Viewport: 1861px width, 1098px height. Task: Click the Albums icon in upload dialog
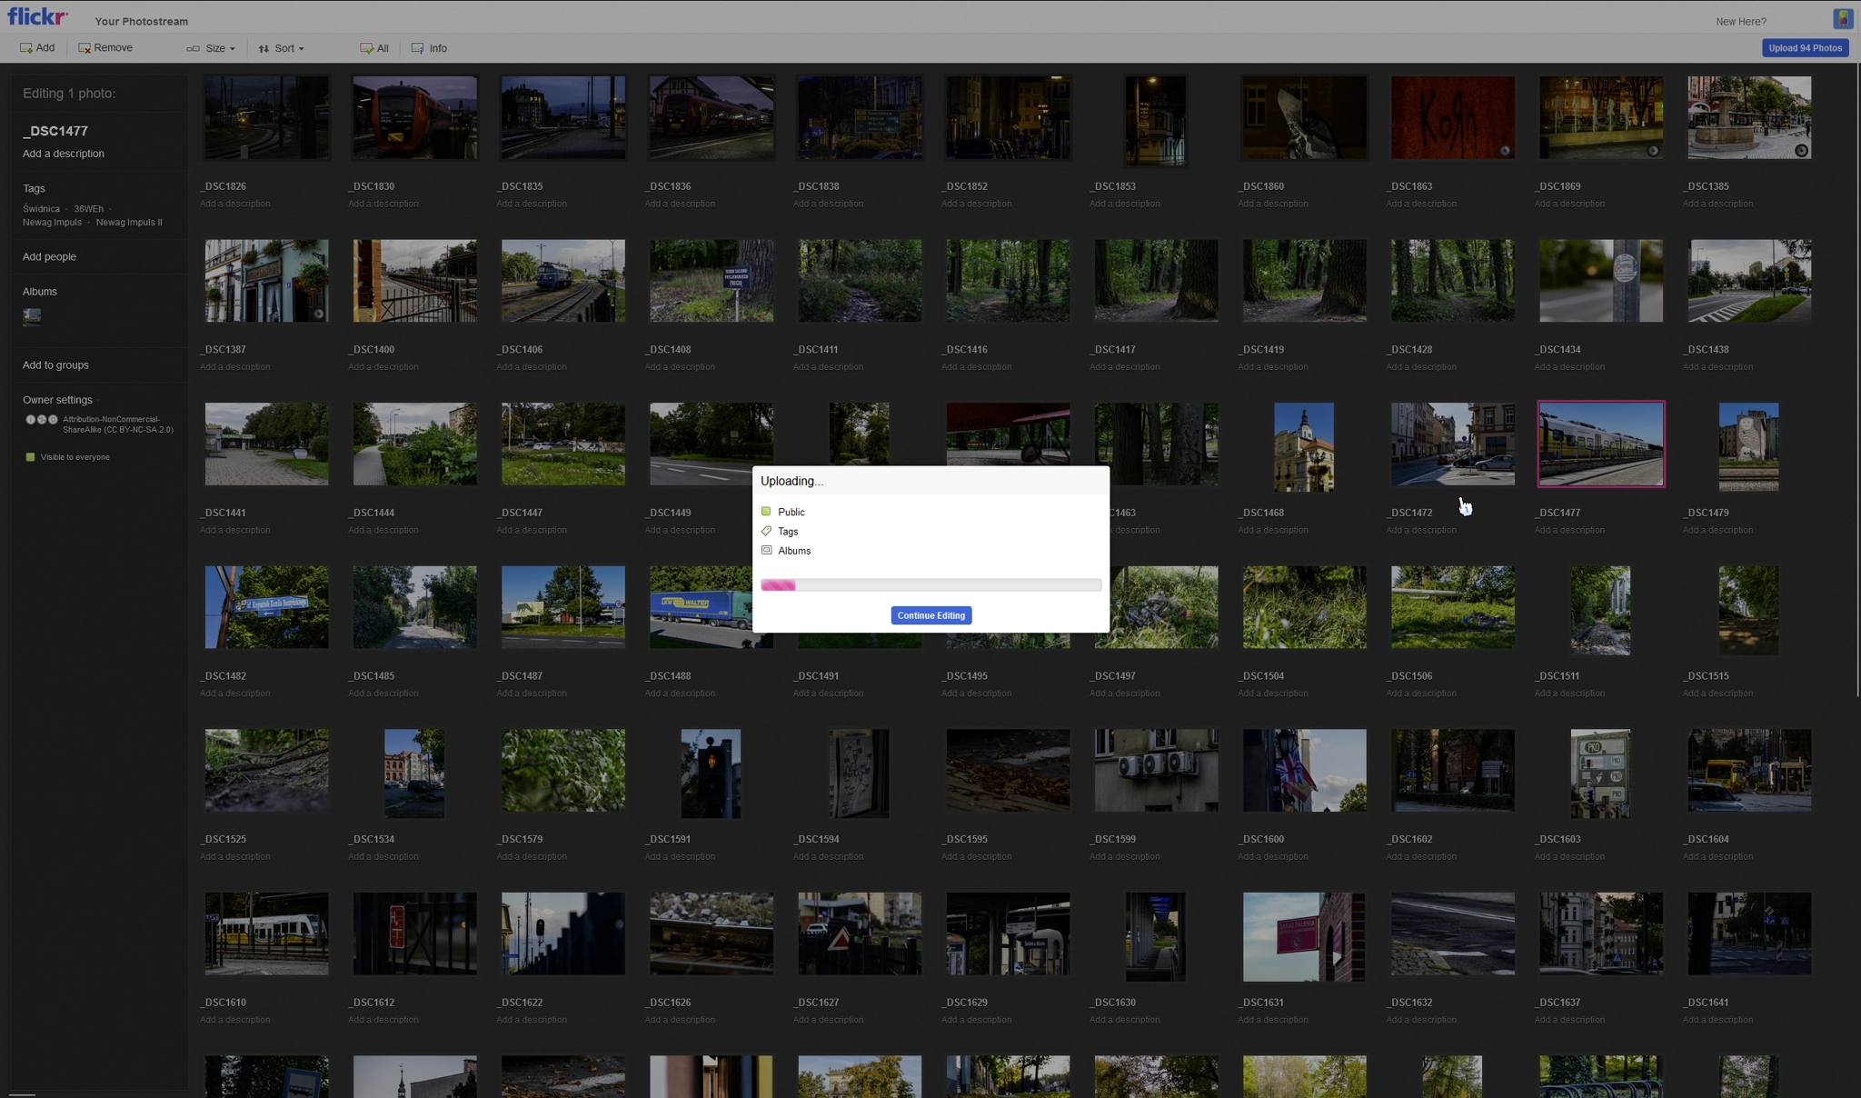[x=766, y=550]
